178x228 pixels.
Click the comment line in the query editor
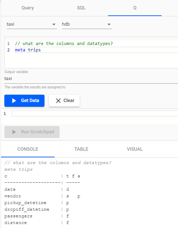pos(64,43)
